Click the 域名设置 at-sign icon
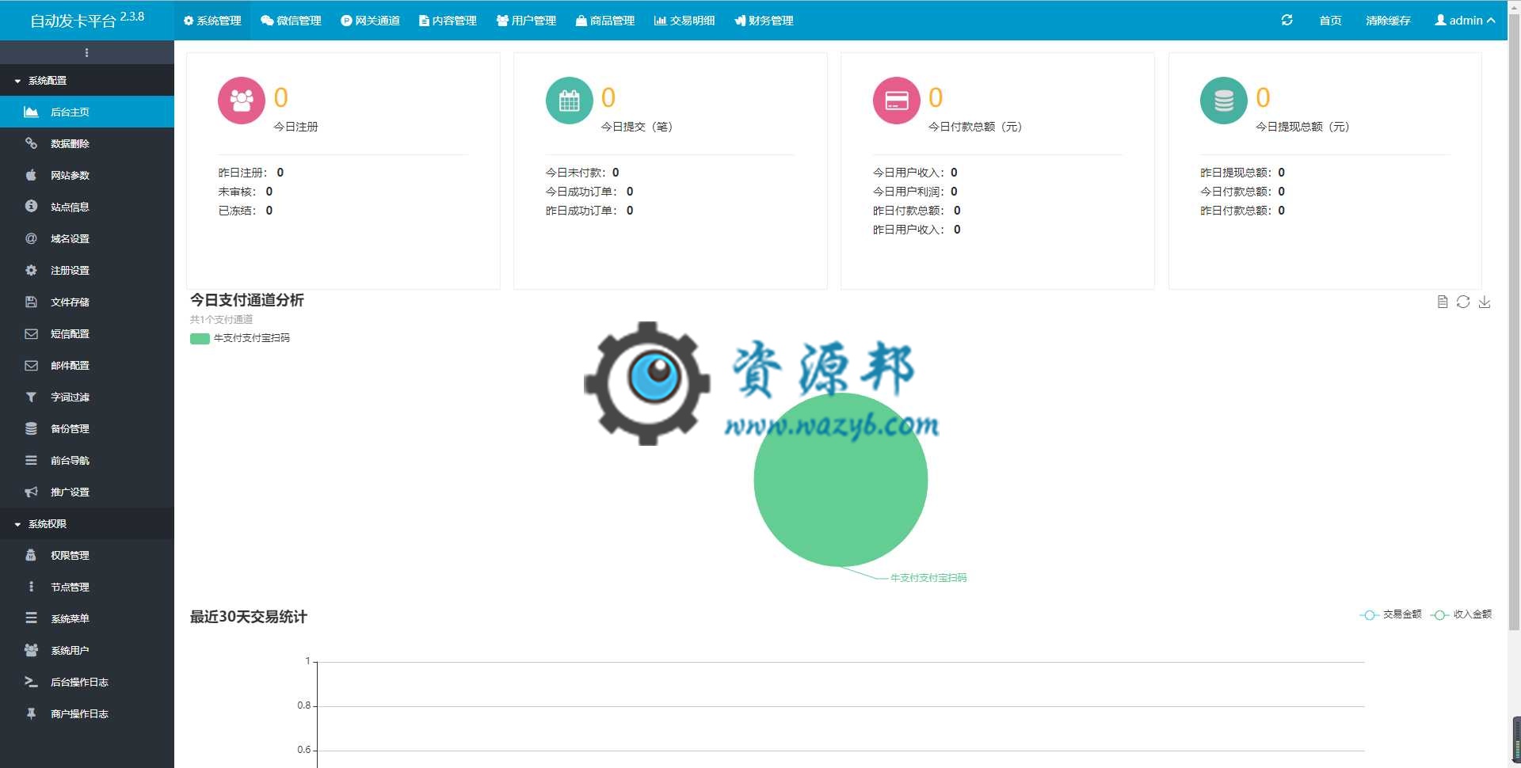Viewport: 1521px width, 768px height. [x=31, y=238]
